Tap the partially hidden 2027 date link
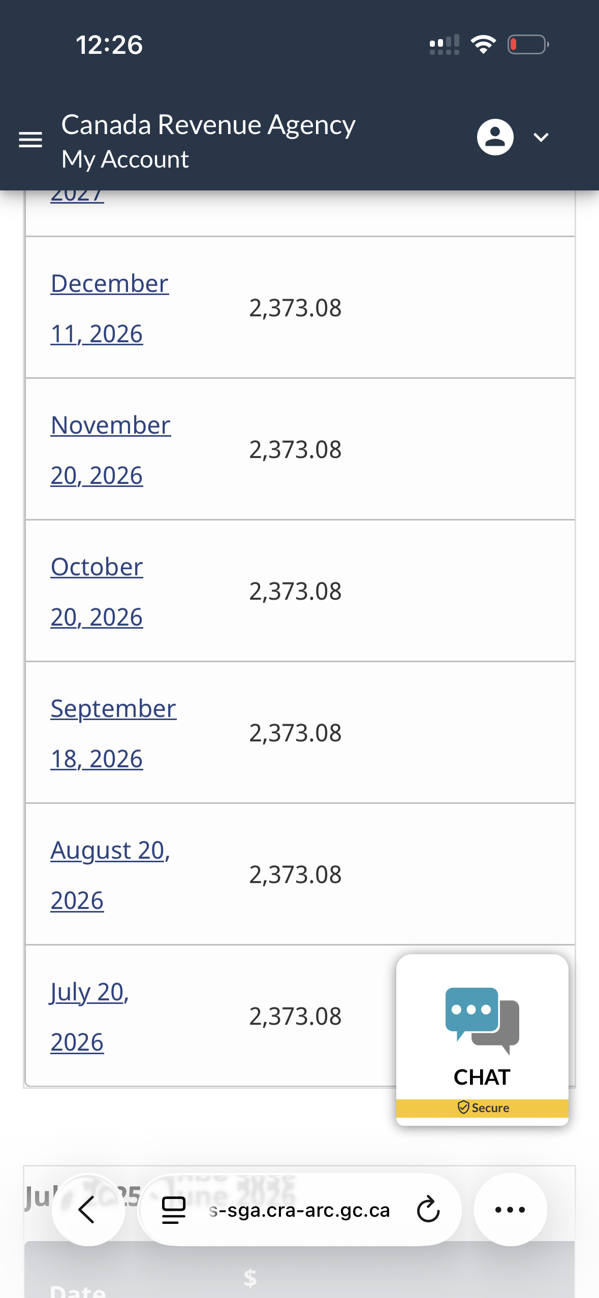This screenshot has width=599, height=1298. 77,196
